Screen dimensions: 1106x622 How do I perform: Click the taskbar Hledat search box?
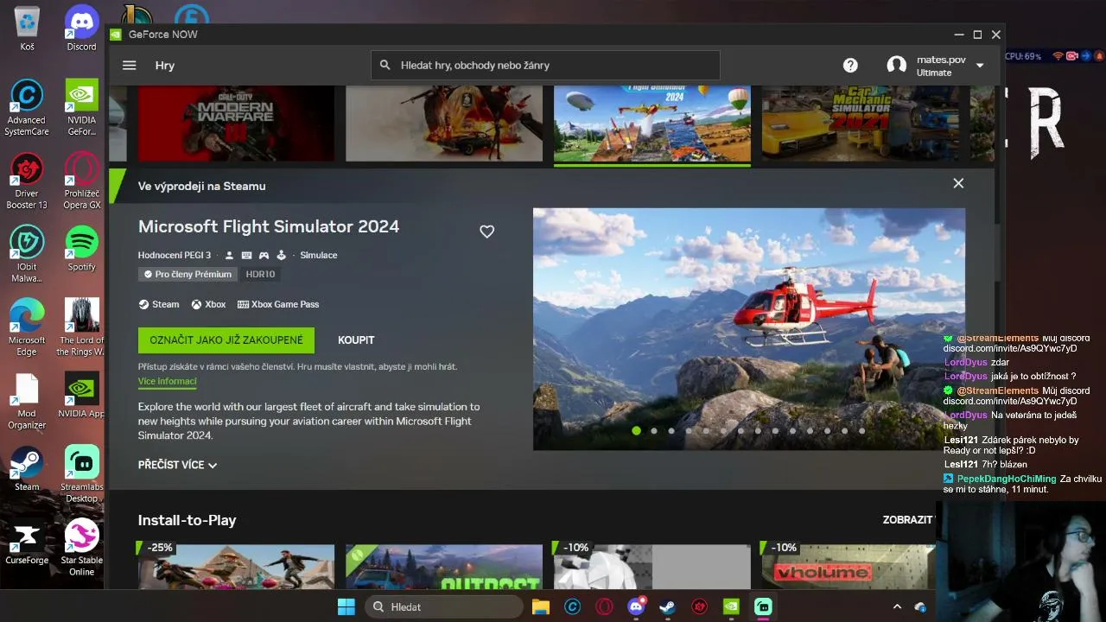443,606
